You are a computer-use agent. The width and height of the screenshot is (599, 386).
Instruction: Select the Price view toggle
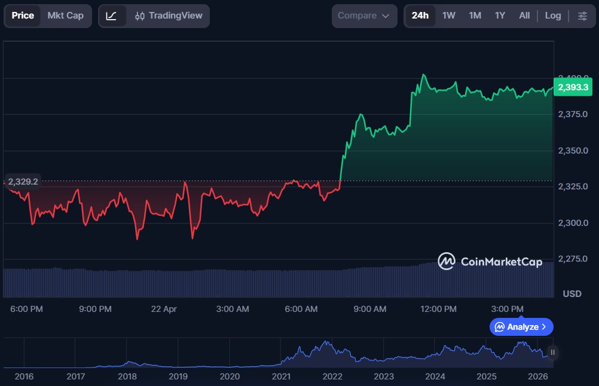(x=23, y=16)
